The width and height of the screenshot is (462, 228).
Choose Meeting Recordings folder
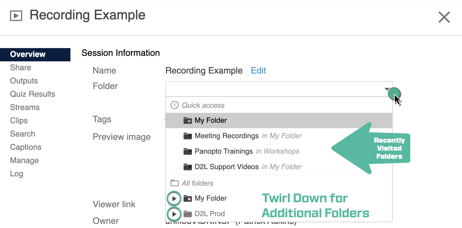tap(227, 136)
